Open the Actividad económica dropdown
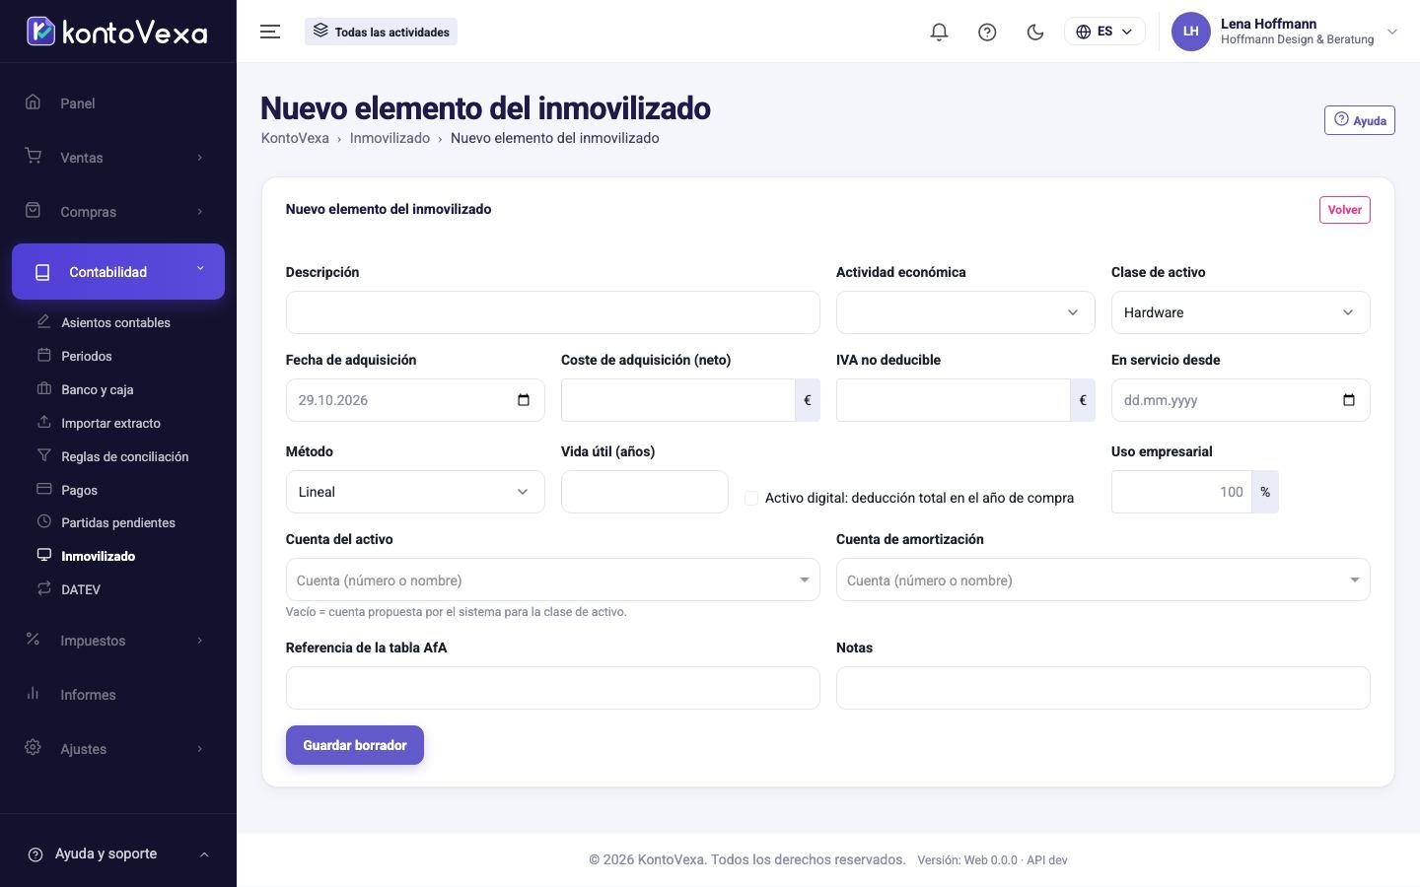The image size is (1420, 887). tap(965, 312)
